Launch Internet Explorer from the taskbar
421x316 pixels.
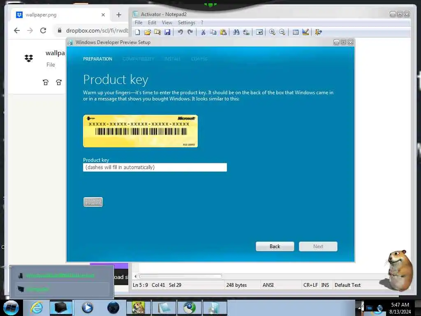coord(37,308)
